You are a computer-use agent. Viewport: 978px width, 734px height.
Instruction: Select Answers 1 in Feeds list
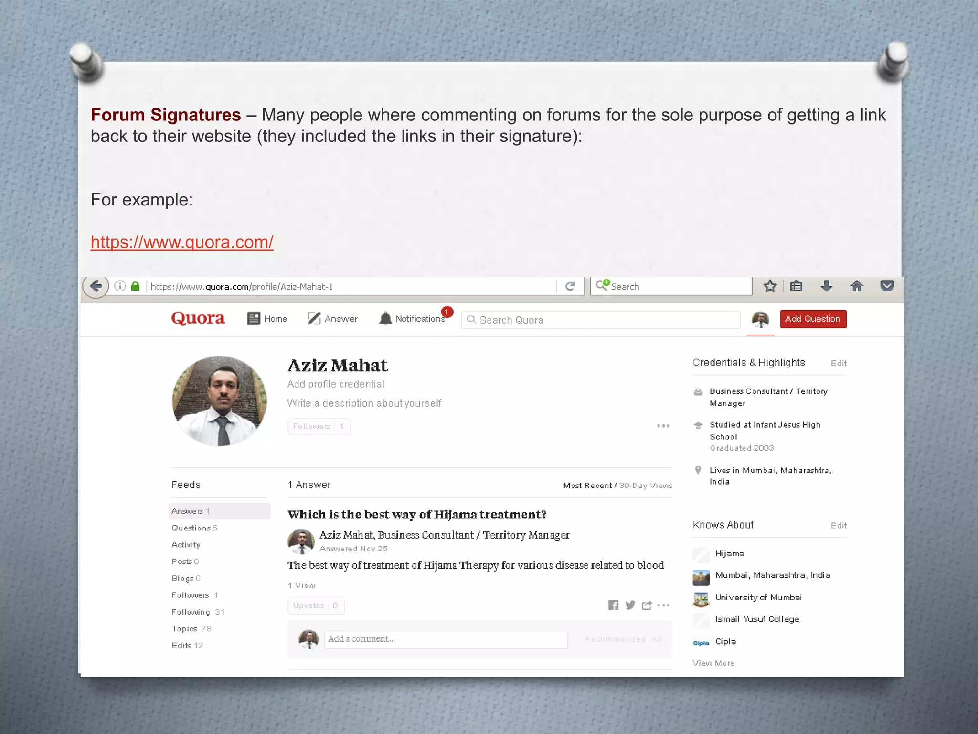point(219,511)
